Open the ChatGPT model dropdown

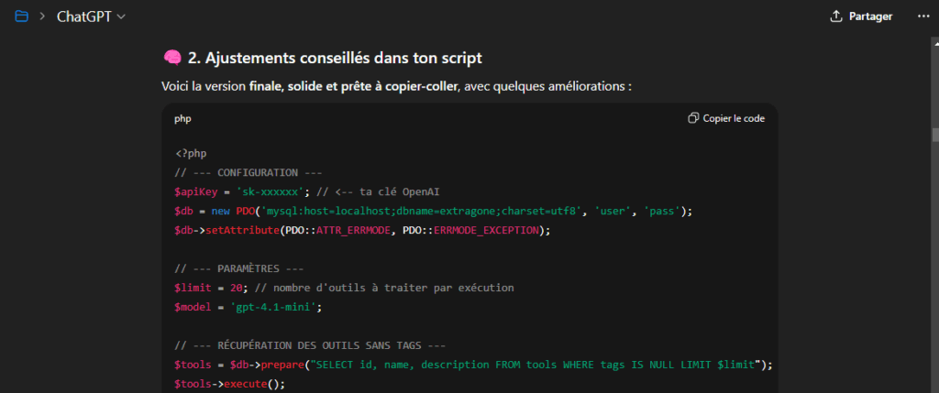click(92, 16)
